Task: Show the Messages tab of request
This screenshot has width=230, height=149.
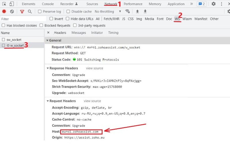Action: point(79,33)
